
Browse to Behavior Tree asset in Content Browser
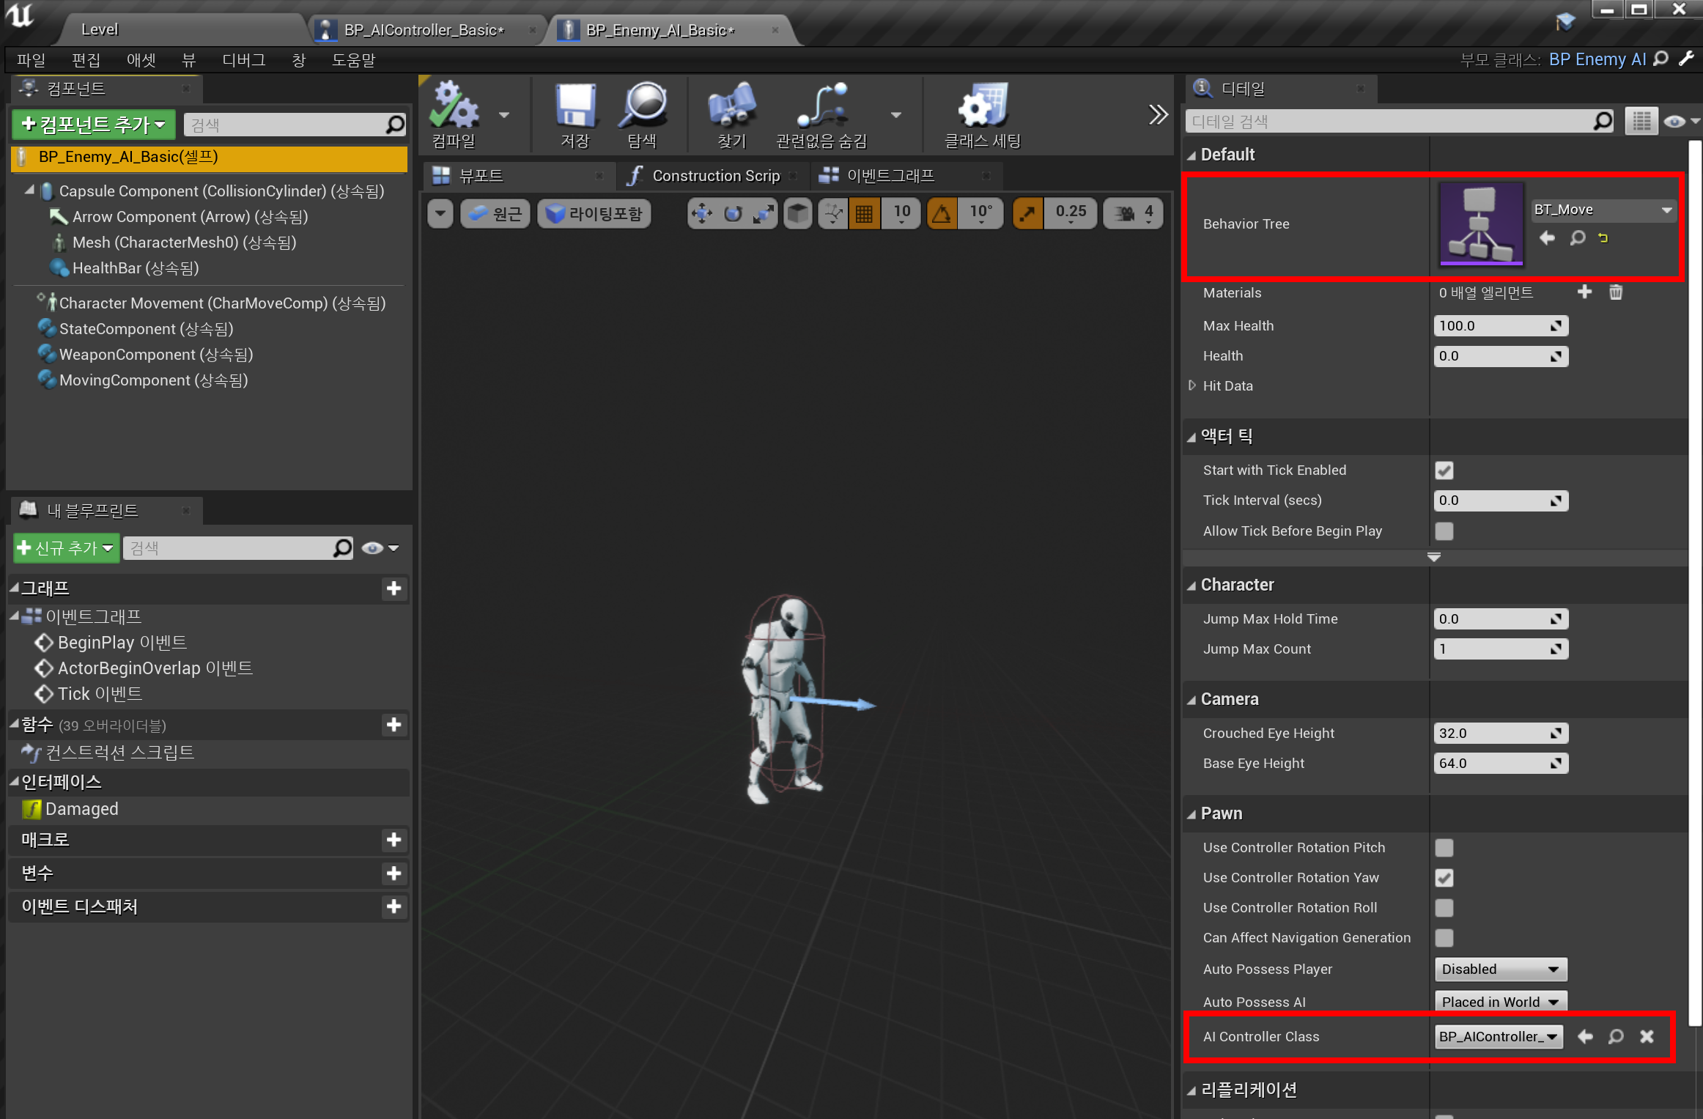(x=1578, y=238)
